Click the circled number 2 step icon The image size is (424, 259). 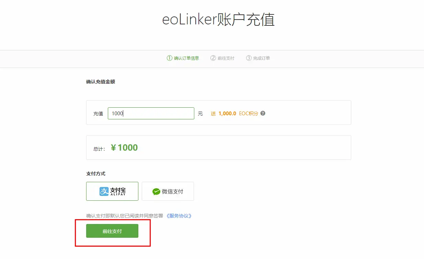point(213,58)
